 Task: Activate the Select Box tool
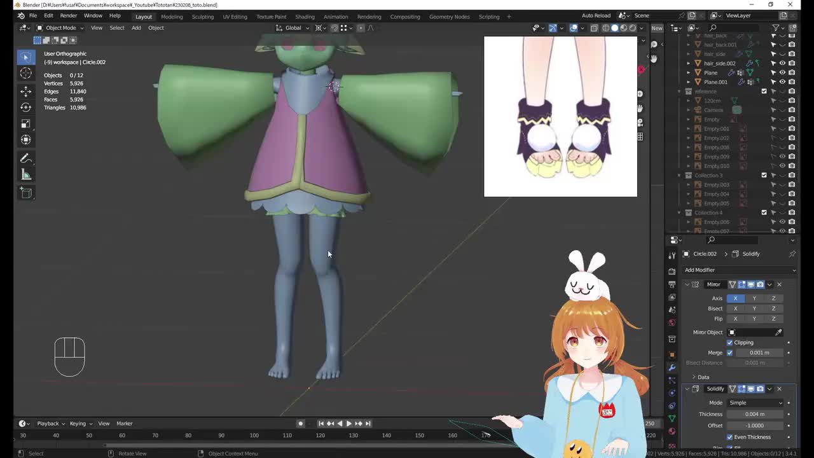click(25, 57)
